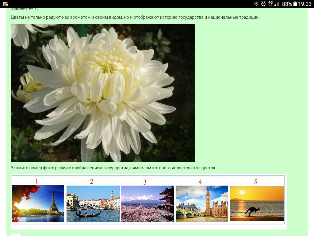Tap the notification app icon in status bar

[6, 4]
